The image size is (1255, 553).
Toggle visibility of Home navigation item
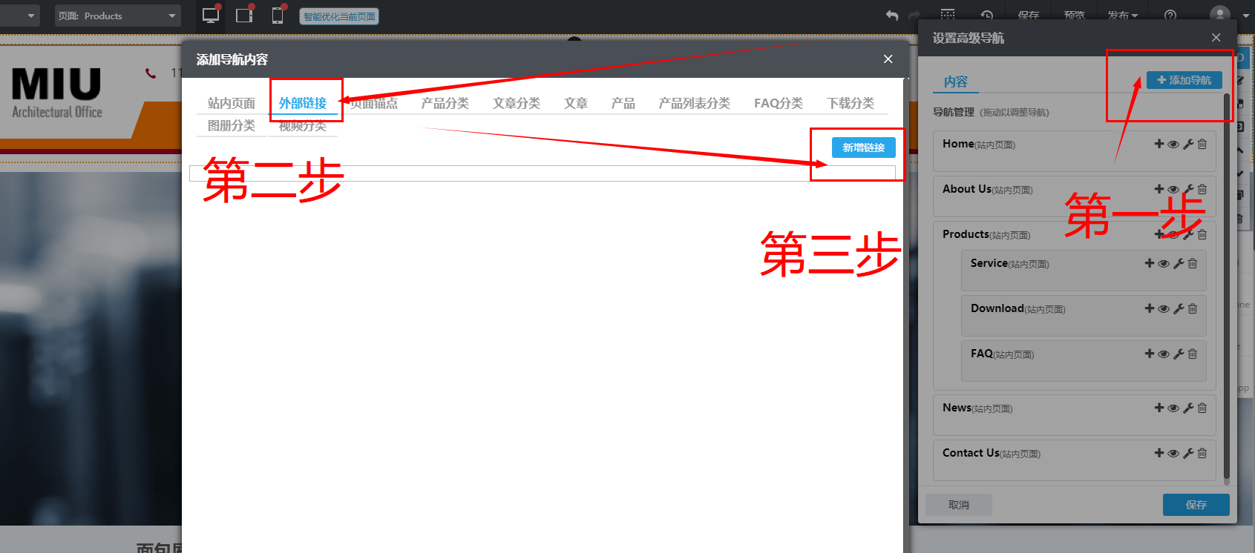point(1173,145)
